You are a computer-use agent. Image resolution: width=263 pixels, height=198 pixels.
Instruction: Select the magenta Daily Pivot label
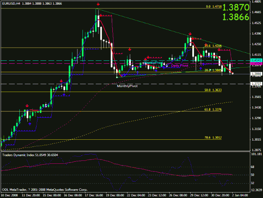click(x=180, y=65)
